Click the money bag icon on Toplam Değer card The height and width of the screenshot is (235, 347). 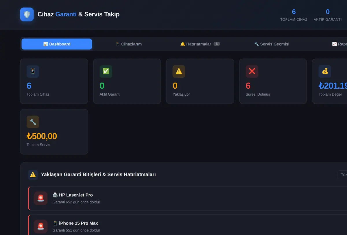[x=325, y=71]
